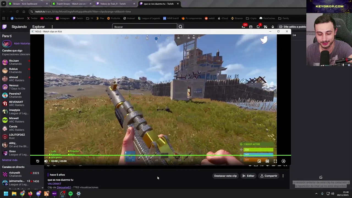Click the Compartir button
Image resolution: width=352 pixels, height=198 pixels.
[x=269, y=176]
